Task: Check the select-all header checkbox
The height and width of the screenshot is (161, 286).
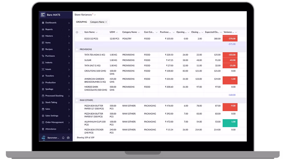Action: 81,32
